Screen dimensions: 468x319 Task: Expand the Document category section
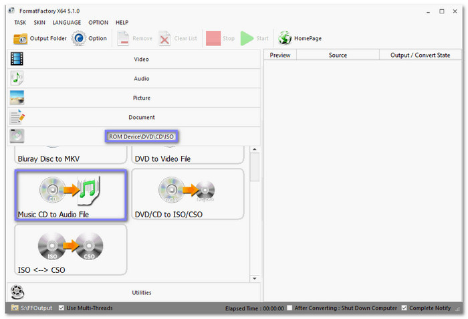pos(134,117)
